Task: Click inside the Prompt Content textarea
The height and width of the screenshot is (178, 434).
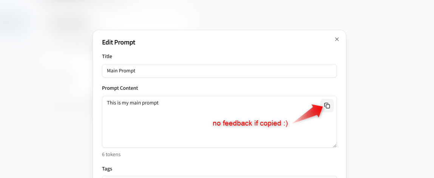Action: pos(219,121)
